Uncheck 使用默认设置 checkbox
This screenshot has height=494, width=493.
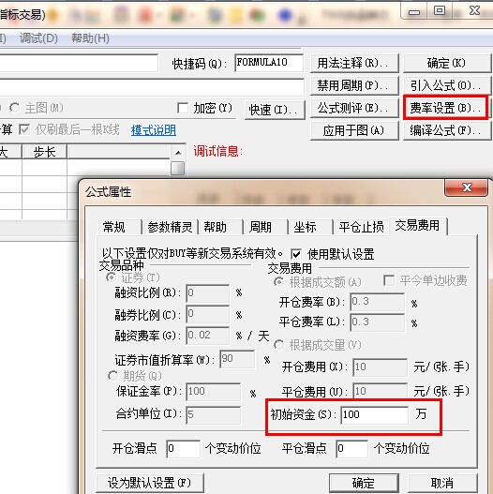[x=296, y=254]
